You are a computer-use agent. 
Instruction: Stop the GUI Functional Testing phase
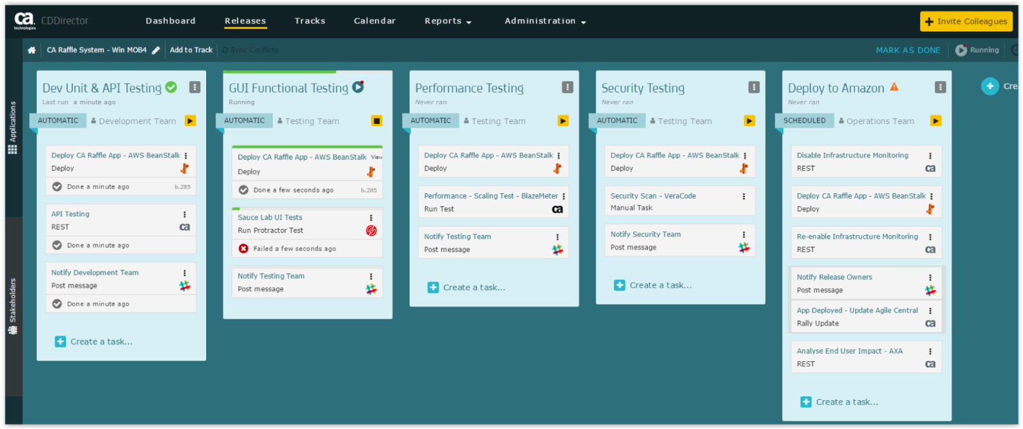coord(376,121)
